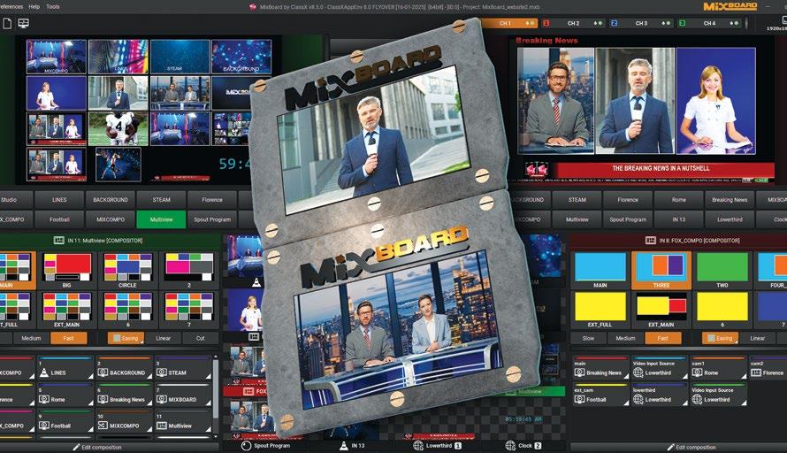Click the camera icon in ext_cam Football slot
Image resolution: width=787 pixels, height=453 pixels.
(580, 399)
